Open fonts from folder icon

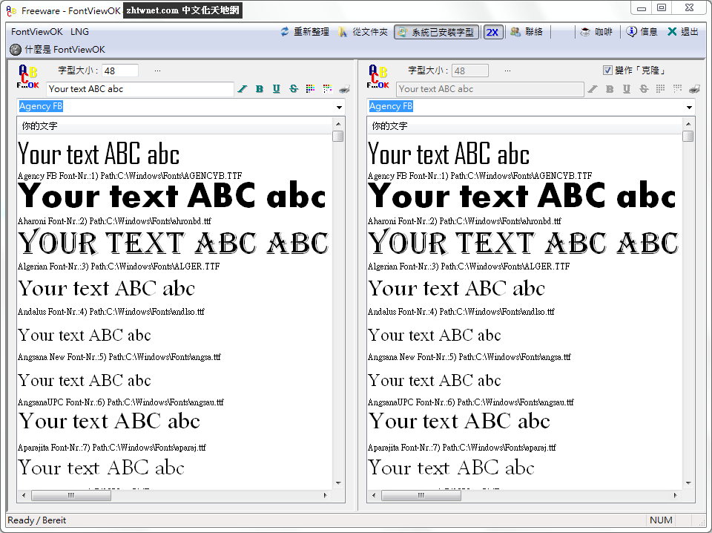coord(343,32)
